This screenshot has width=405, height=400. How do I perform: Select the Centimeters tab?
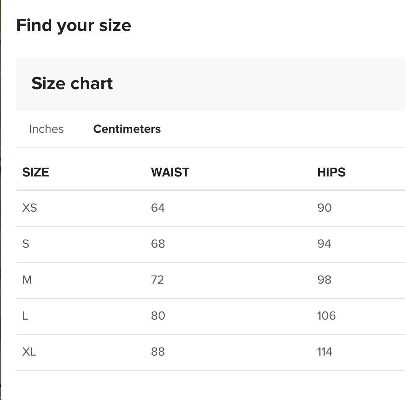127,129
